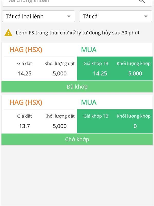Tap the 'Chờ khớp' status bar
The height and width of the screenshot is (206, 154).
click(77, 139)
